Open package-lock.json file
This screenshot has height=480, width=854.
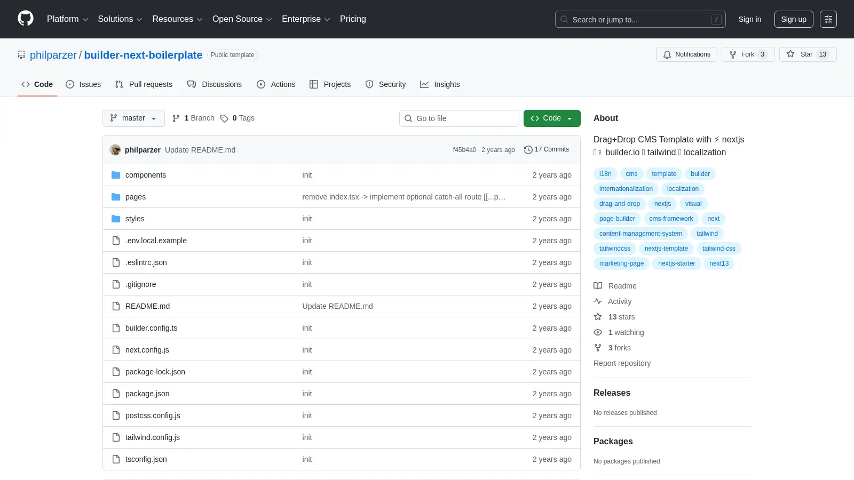(x=155, y=372)
